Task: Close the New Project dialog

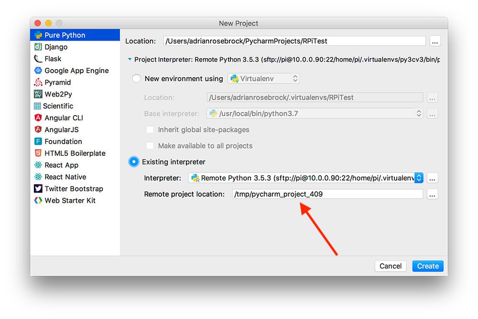Action: [38, 23]
